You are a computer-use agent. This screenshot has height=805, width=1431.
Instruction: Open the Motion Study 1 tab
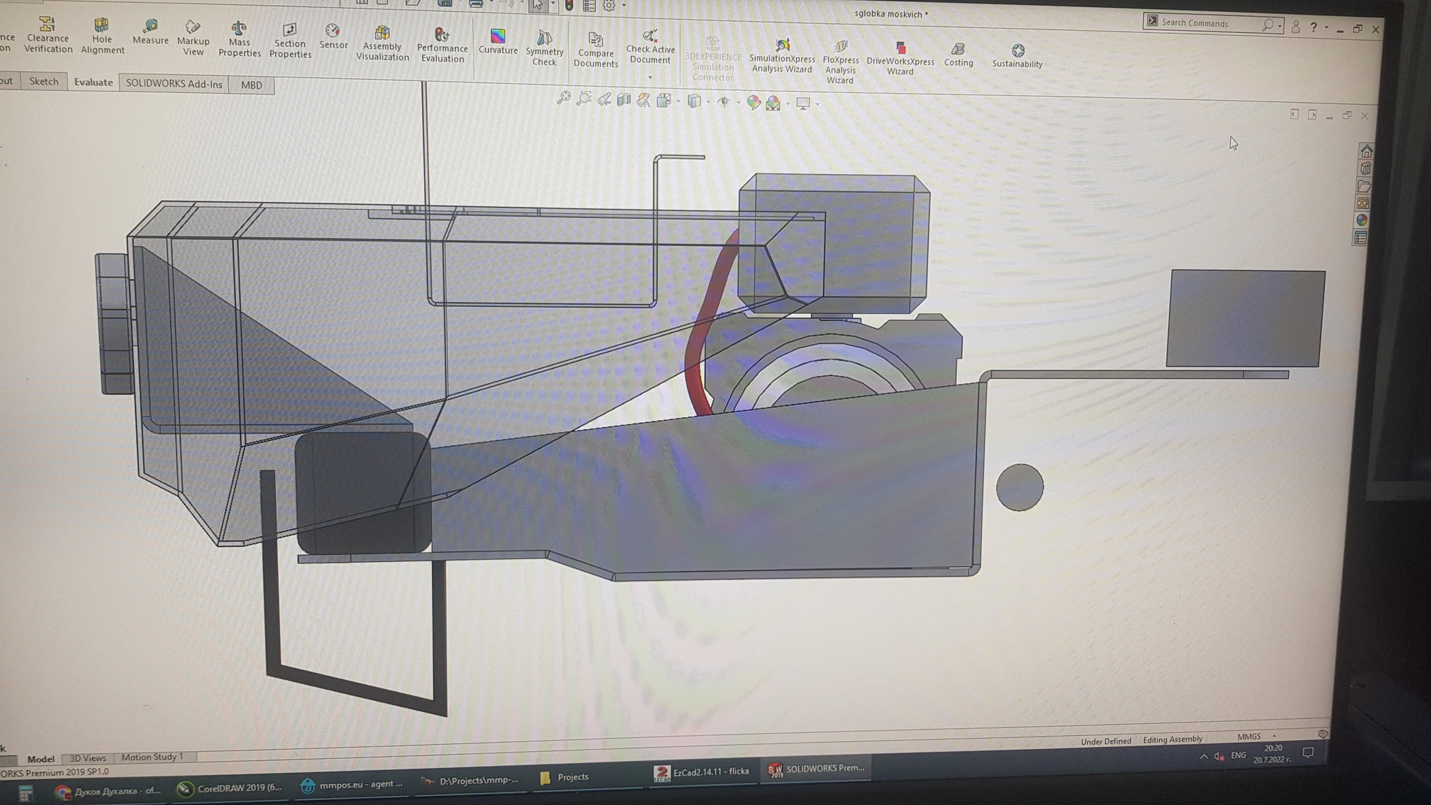tap(152, 757)
